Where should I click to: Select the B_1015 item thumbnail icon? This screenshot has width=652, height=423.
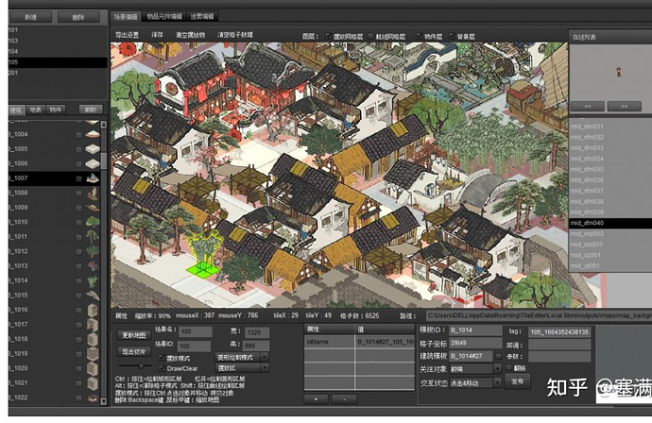click(x=93, y=295)
